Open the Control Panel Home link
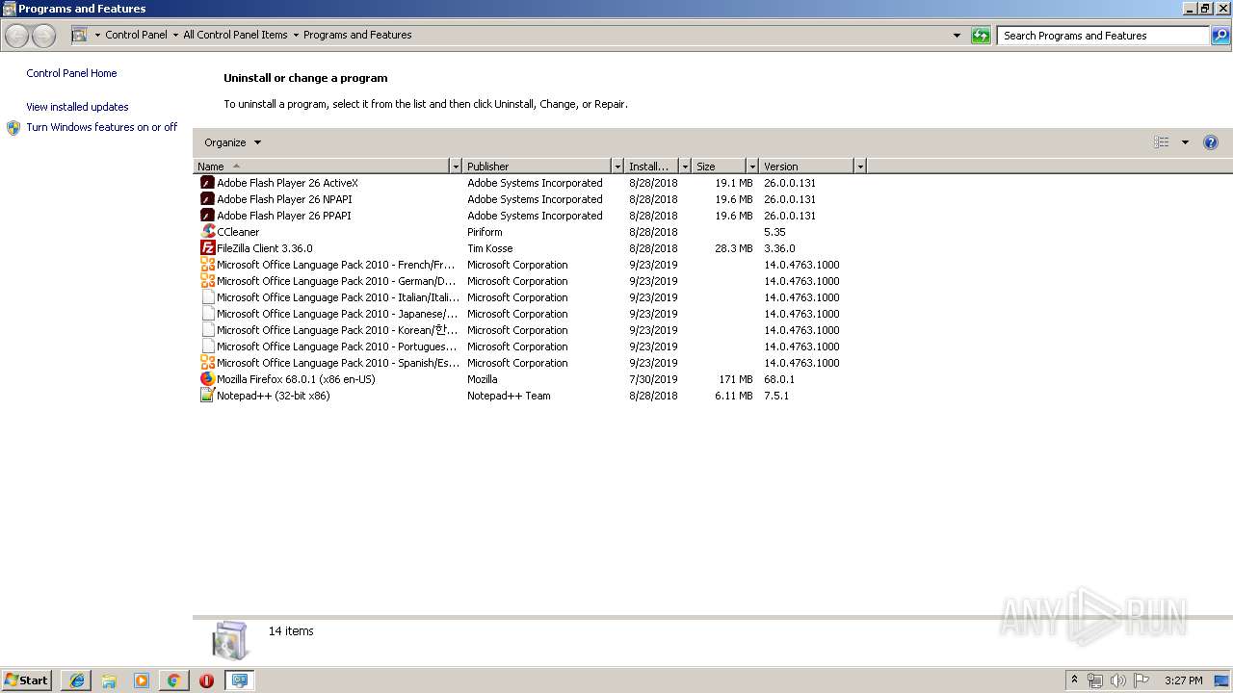 pos(71,73)
